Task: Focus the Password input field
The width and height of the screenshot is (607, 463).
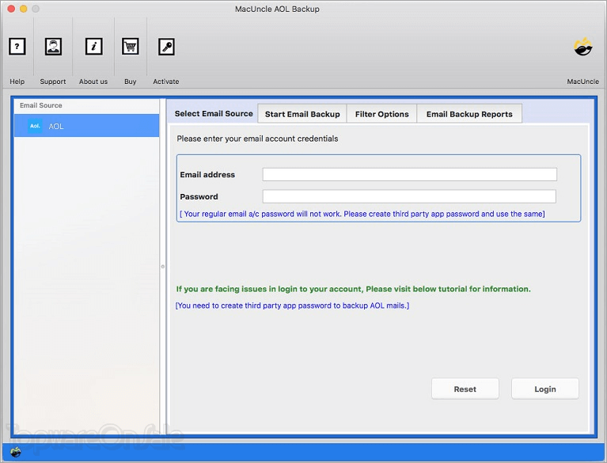Action: pyautogui.click(x=409, y=196)
